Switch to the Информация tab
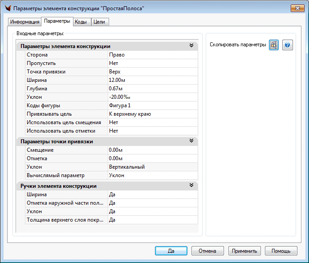 click(24, 22)
